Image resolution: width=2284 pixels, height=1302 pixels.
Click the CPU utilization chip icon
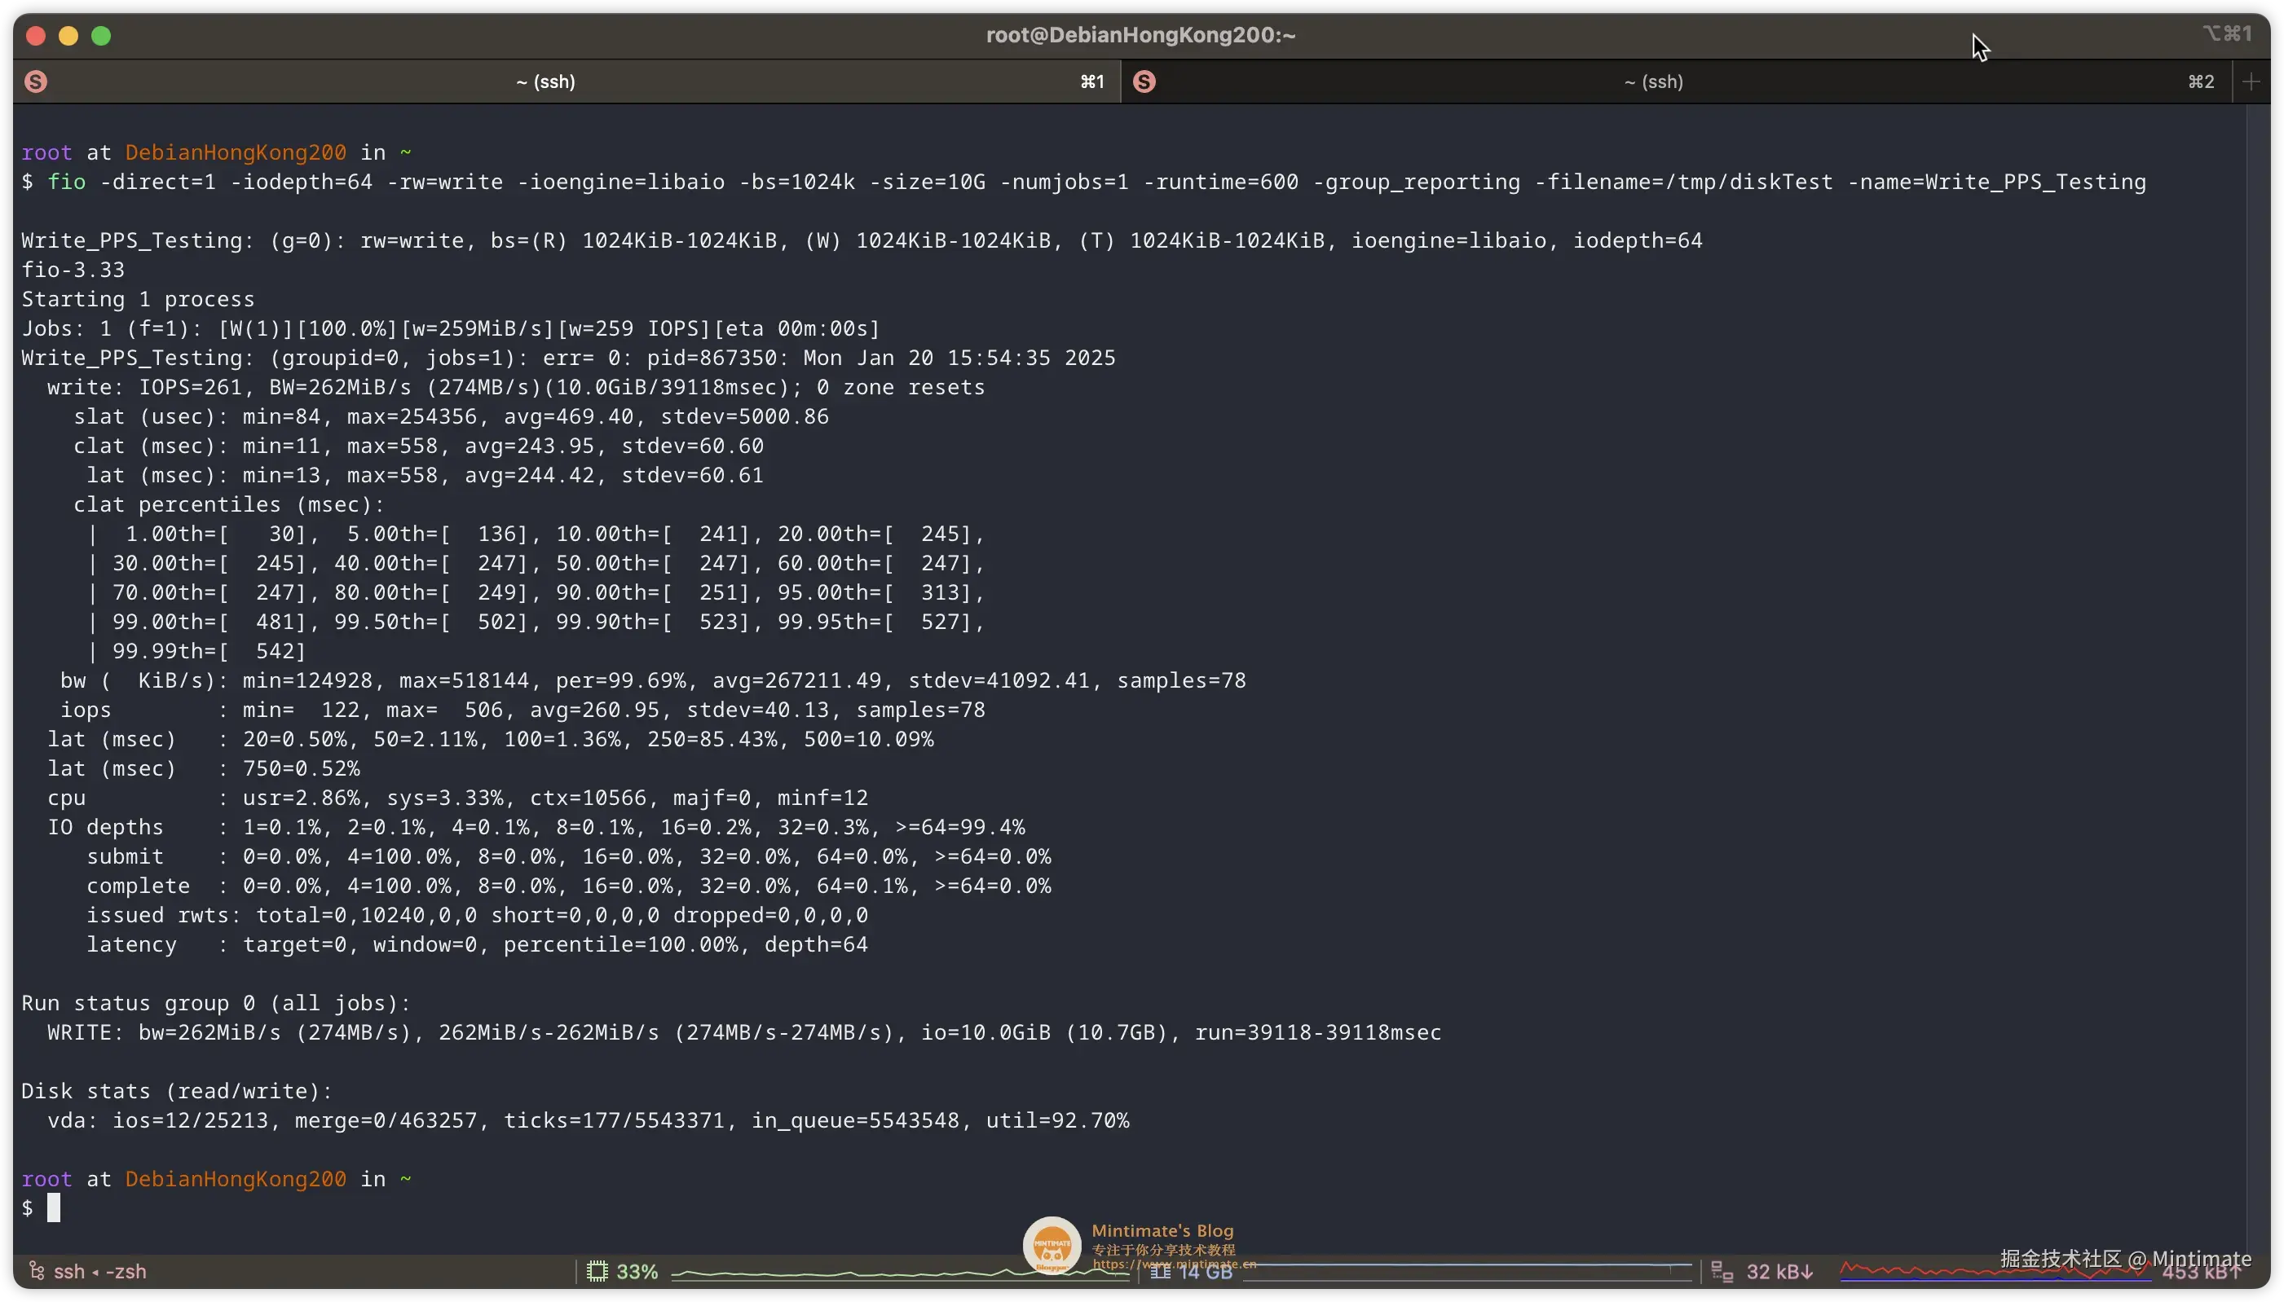pyautogui.click(x=597, y=1271)
